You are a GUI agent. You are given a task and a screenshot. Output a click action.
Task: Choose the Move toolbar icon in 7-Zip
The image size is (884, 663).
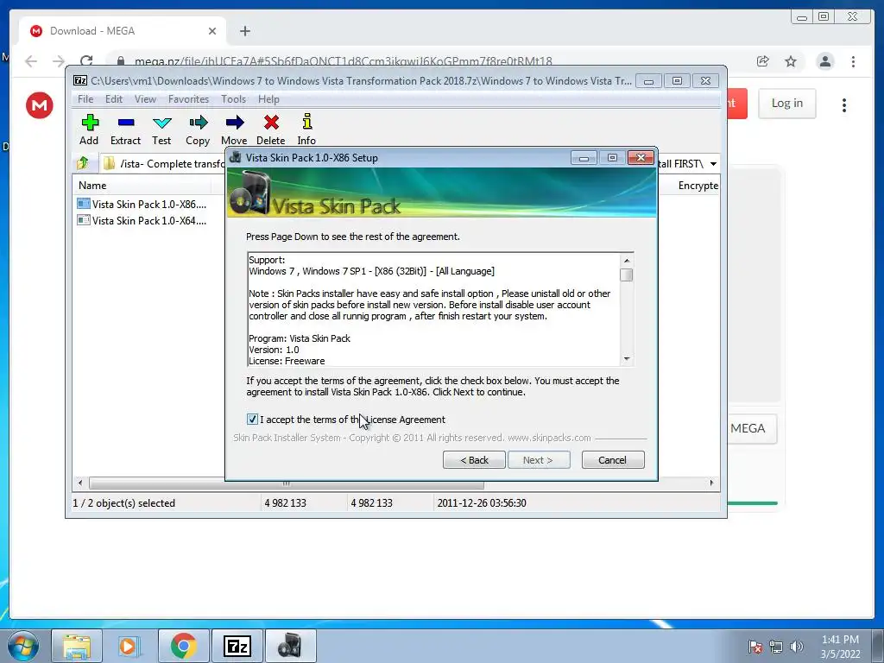pos(234,129)
